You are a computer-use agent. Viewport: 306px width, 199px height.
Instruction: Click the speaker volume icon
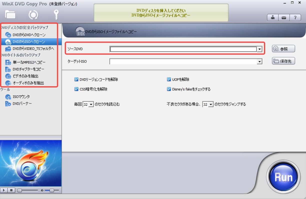tap(42, 190)
